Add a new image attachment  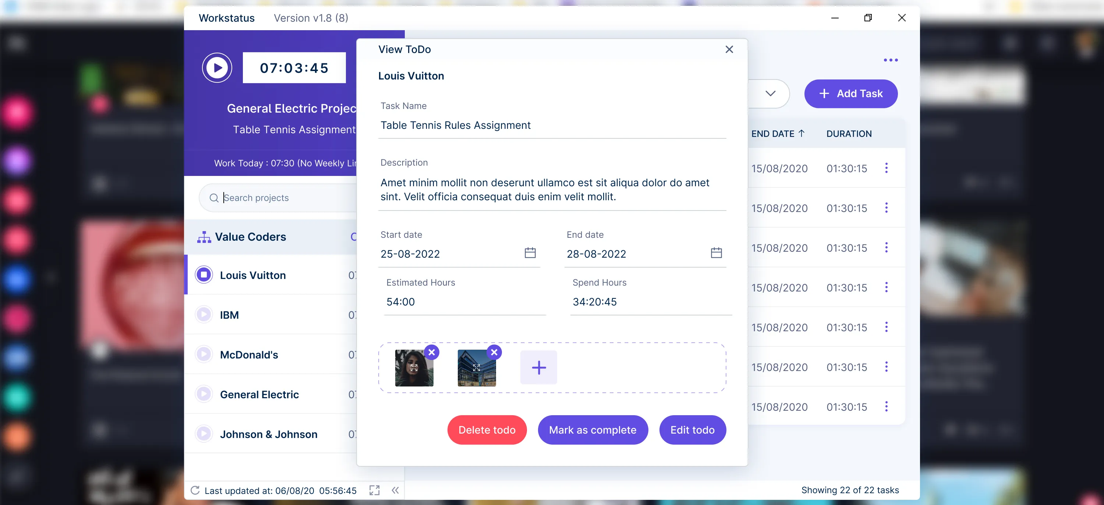coord(537,367)
